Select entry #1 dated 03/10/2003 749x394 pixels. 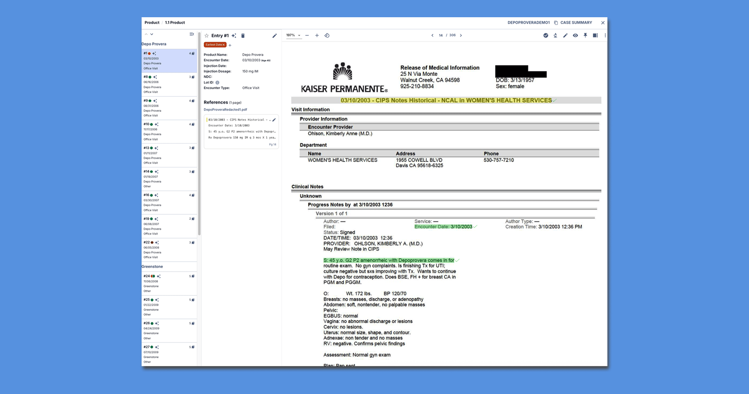(169, 61)
